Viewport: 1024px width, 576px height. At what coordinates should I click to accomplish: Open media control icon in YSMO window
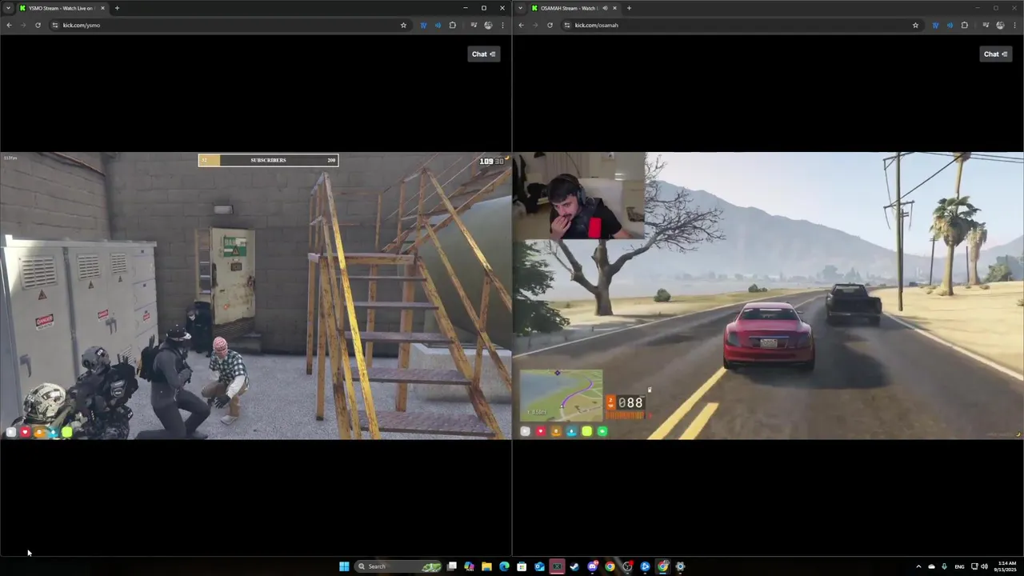(474, 25)
